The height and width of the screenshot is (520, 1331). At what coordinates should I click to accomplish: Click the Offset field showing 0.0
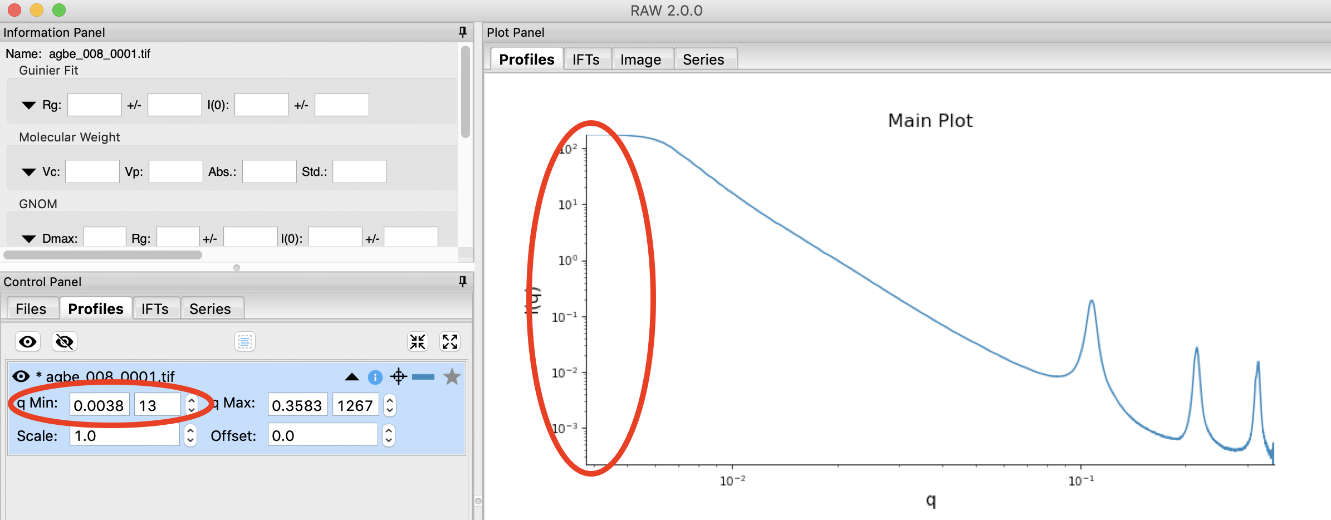pos(322,435)
